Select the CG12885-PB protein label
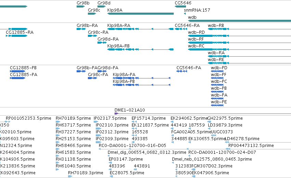 pos(23,68)
